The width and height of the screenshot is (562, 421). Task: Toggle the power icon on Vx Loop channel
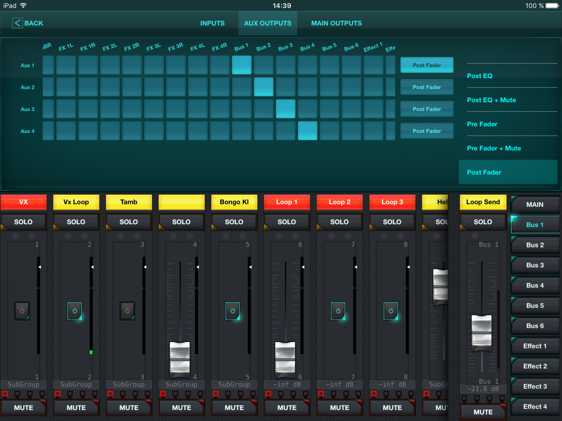(x=75, y=311)
